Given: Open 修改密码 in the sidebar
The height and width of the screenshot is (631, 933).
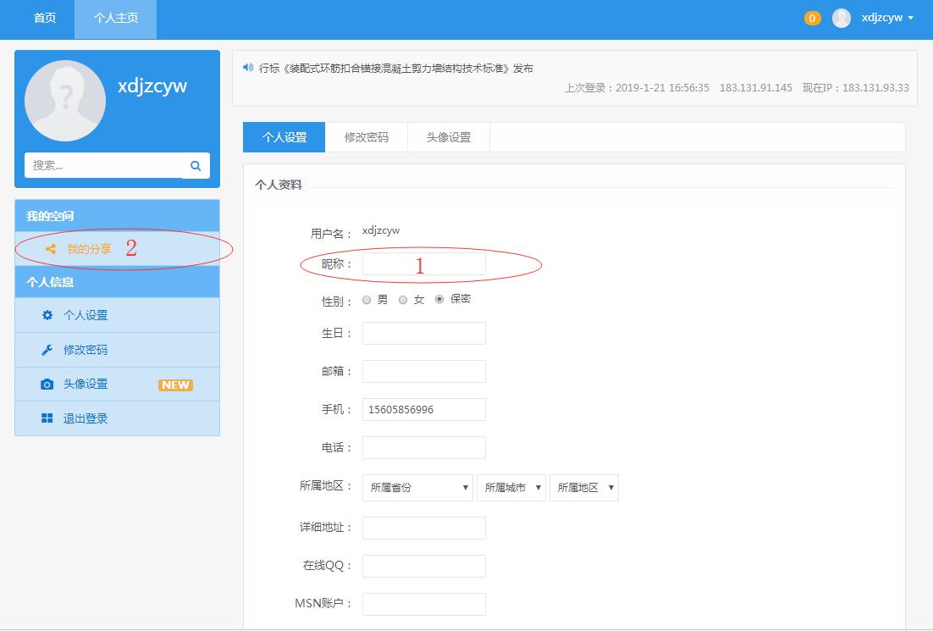Looking at the screenshot, I should [x=117, y=350].
